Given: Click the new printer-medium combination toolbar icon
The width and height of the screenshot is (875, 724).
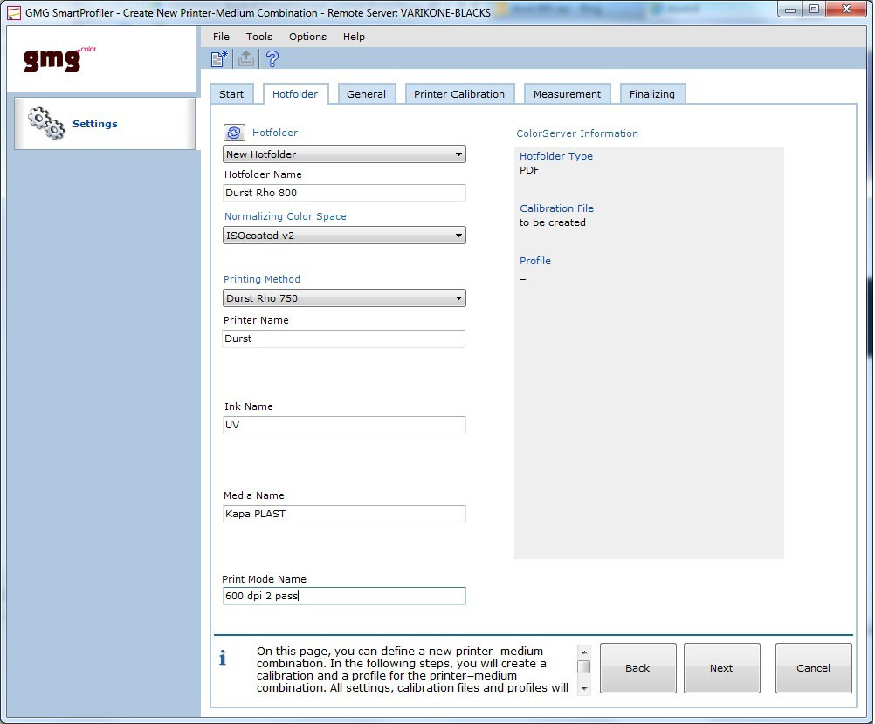Looking at the screenshot, I should tap(219, 58).
